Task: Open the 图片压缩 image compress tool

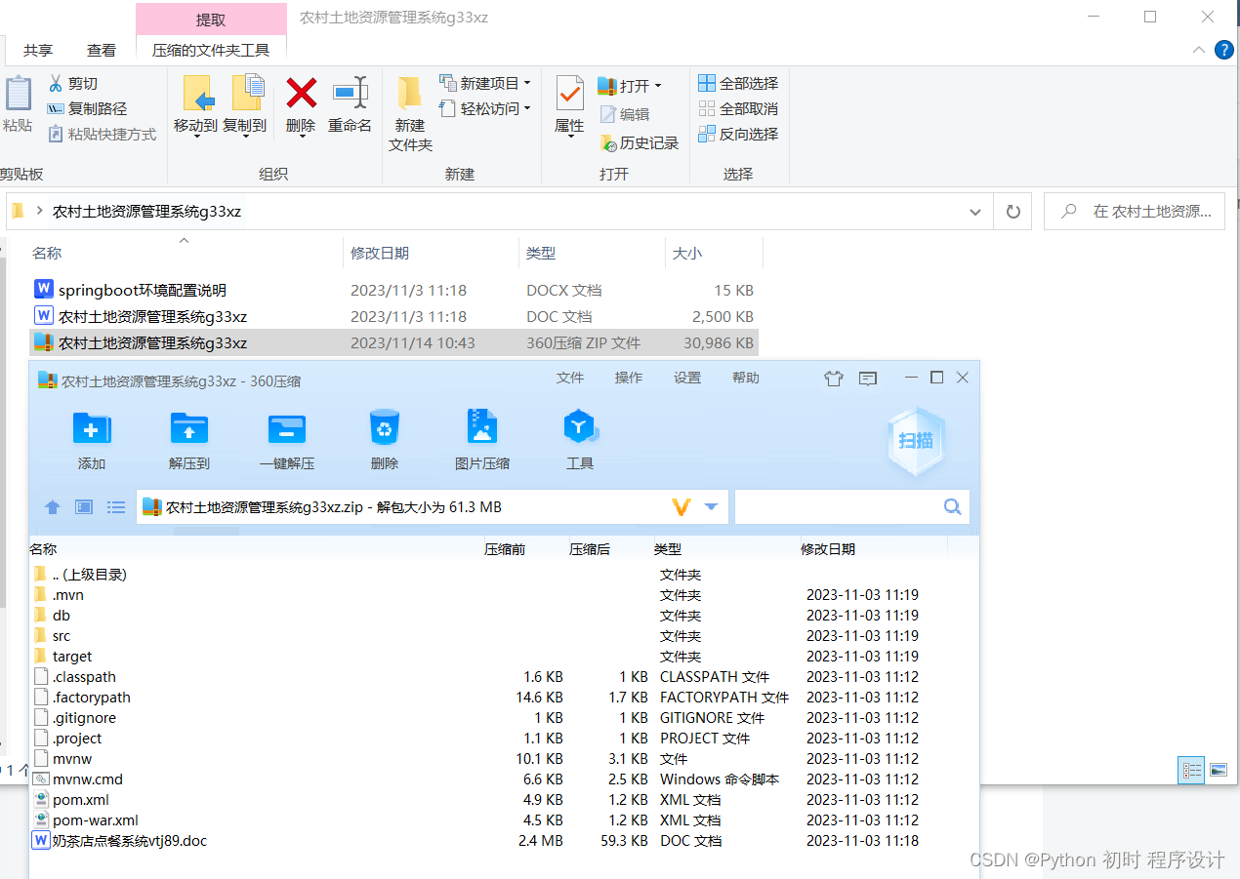Action: 482,427
